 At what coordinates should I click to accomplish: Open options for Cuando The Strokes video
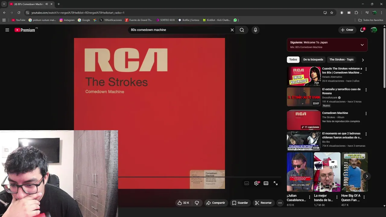pos(366,69)
